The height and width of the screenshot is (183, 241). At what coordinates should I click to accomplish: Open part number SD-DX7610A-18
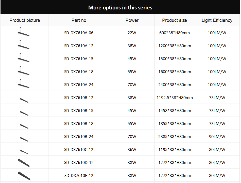click(79, 72)
